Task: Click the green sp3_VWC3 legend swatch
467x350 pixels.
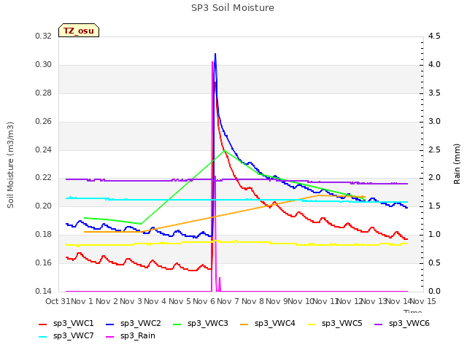Action: click(177, 324)
